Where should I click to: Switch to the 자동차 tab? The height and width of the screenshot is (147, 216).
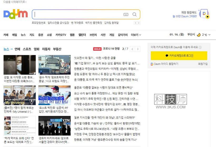click(x=46, y=49)
